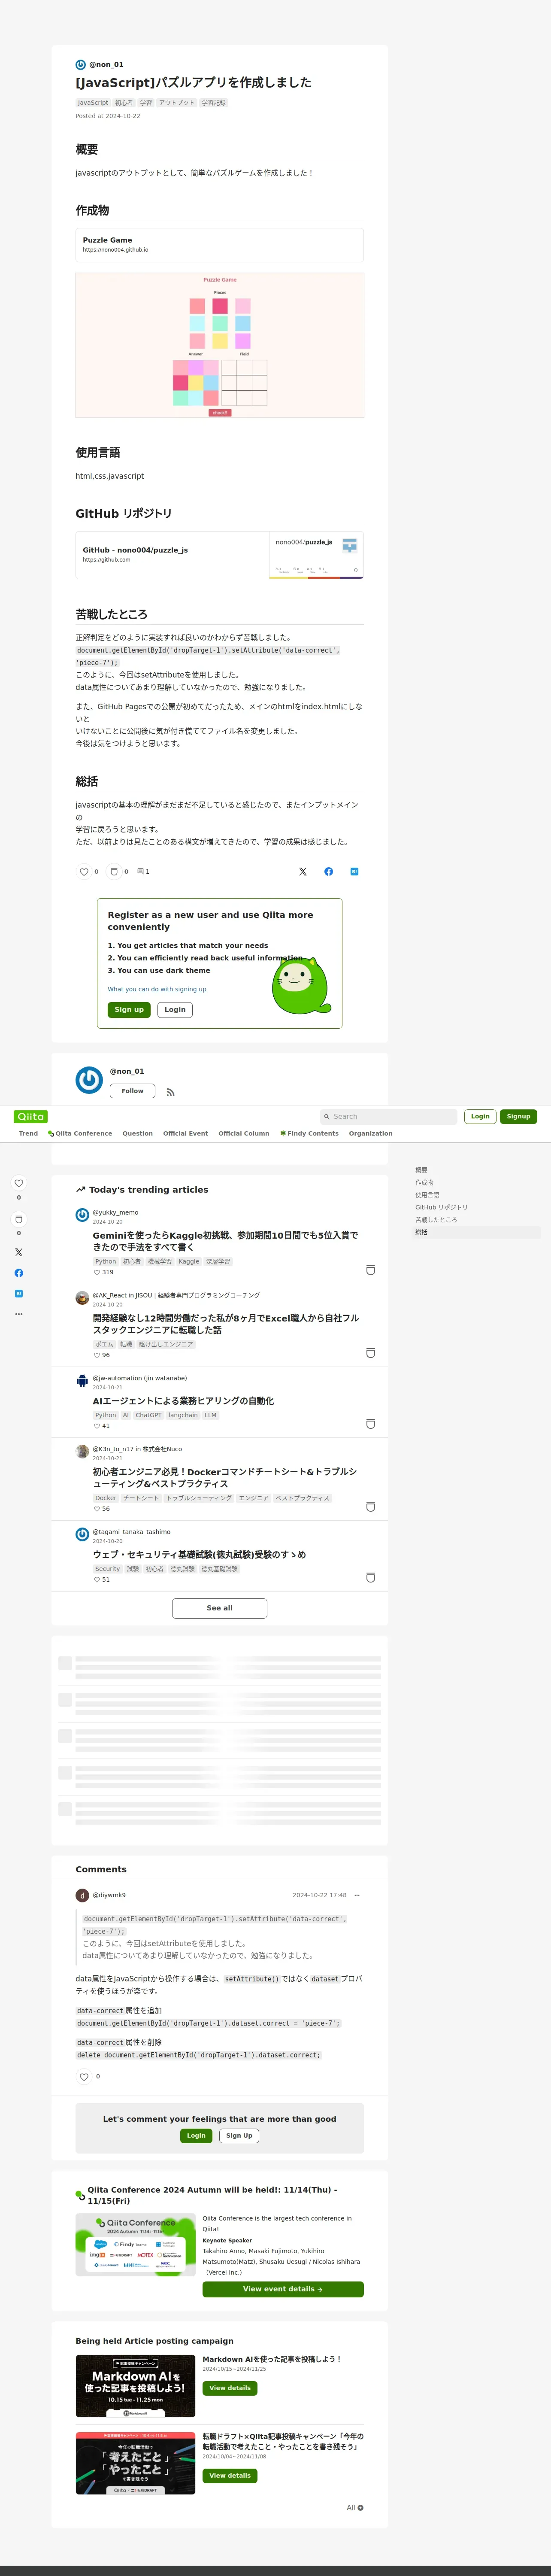The height and width of the screenshot is (2576, 551).
Task: Click Sign up in the register box
Action: click(129, 1010)
